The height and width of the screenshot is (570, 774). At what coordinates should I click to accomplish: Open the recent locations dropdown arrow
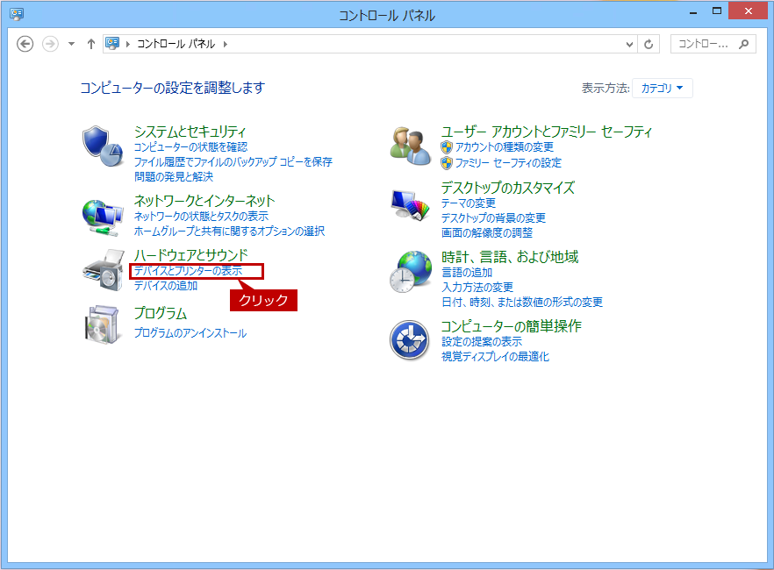click(72, 44)
